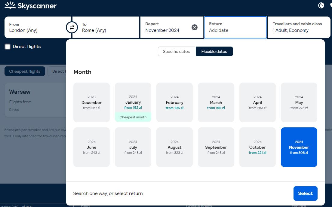Choose April 2024 from 253 zł
This screenshot has width=332, height=207.
257,102
